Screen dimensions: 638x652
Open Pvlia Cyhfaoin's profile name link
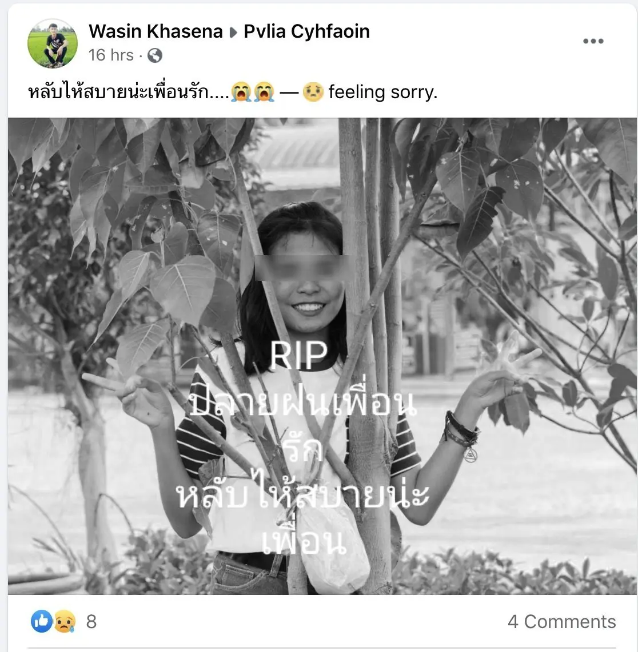tap(306, 31)
